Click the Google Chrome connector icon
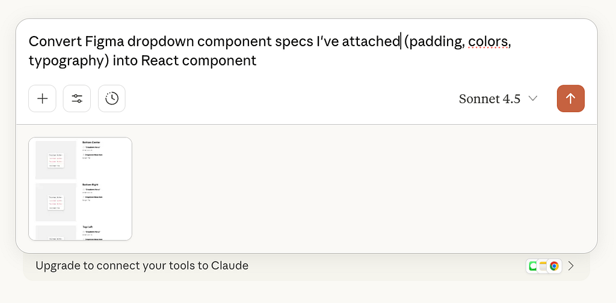Viewport: 616px width, 303px height. [553, 266]
